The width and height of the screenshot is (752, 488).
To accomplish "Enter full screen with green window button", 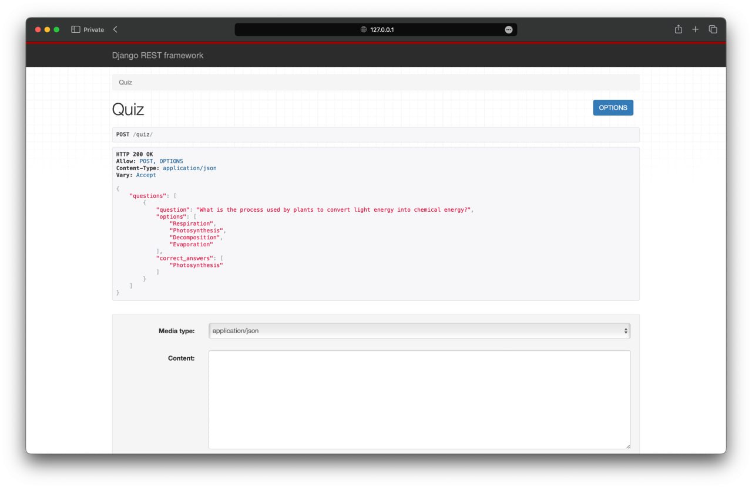I will (56, 29).
